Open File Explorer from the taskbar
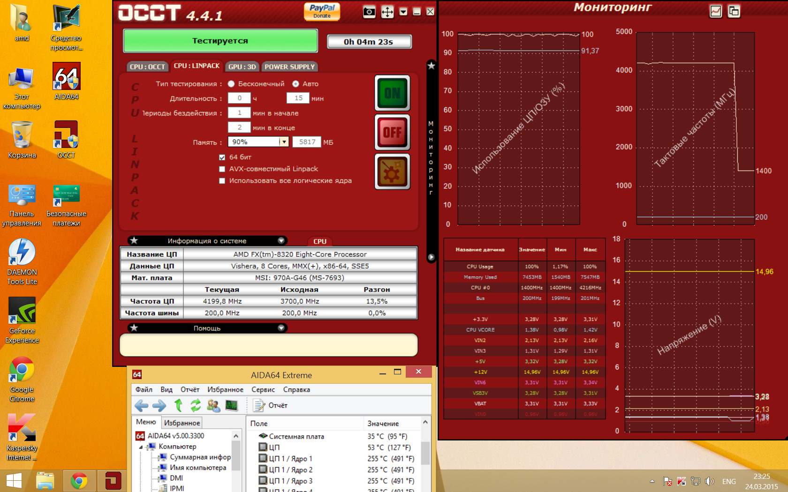Screen dimensions: 788x492 pyautogui.click(x=45, y=481)
